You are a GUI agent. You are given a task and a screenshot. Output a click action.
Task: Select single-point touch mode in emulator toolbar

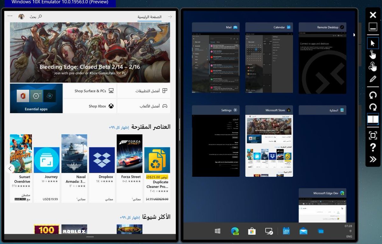373,54
